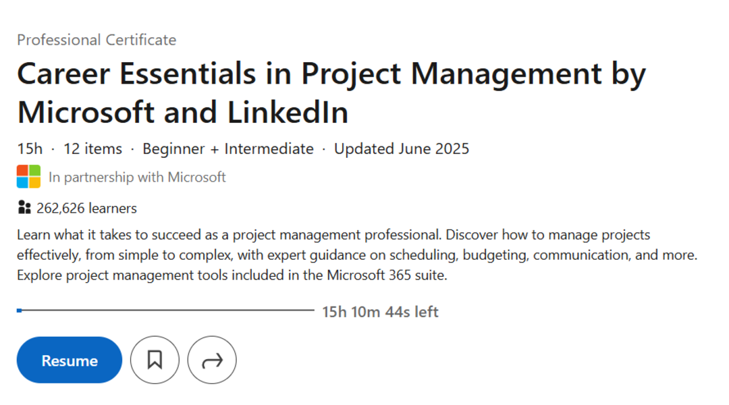Screen dimensions: 729x405
Task: Click the Professional Certificate label
Action: coord(97,40)
